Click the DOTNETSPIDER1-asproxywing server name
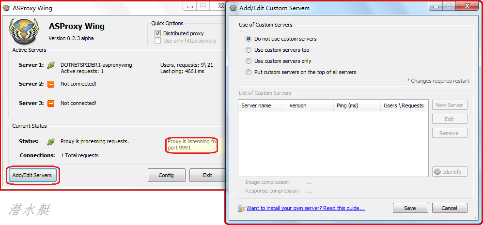Viewport: 483px width, 225px height. point(96,65)
